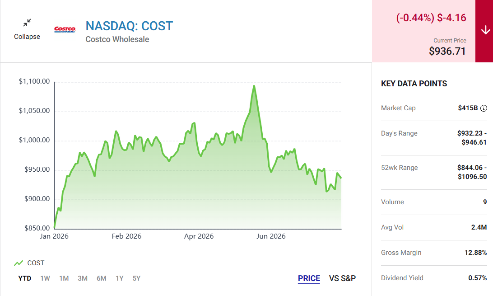Select the 1W time range
Image resolution: width=493 pixels, height=296 pixels.
pyautogui.click(x=45, y=278)
